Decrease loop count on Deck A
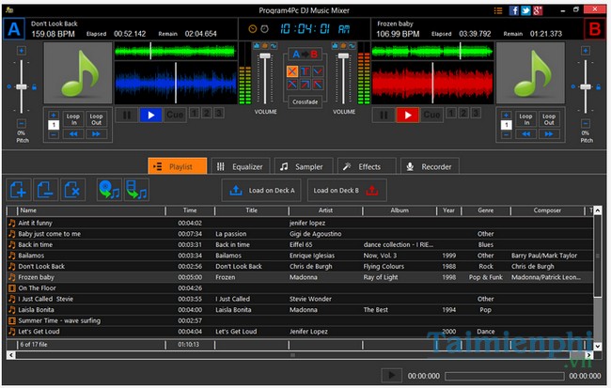 point(54,134)
